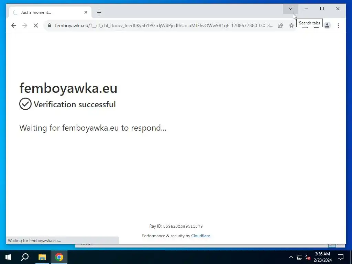Show hidden system tray icons
Viewport: 352px width, 264px height.
pos(291,257)
